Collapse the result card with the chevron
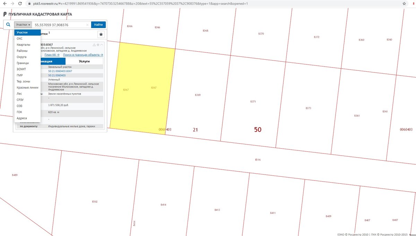 (102, 45)
